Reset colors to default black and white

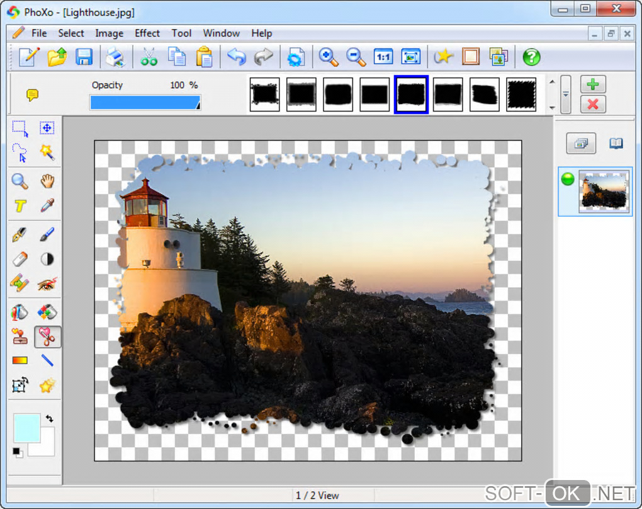[18, 452]
